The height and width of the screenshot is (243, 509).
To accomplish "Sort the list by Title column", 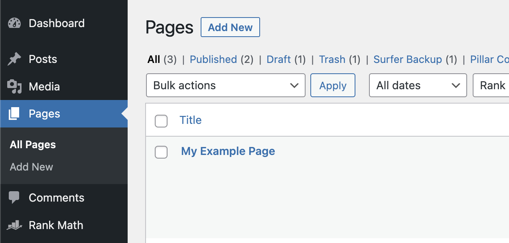I will pos(190,120).
